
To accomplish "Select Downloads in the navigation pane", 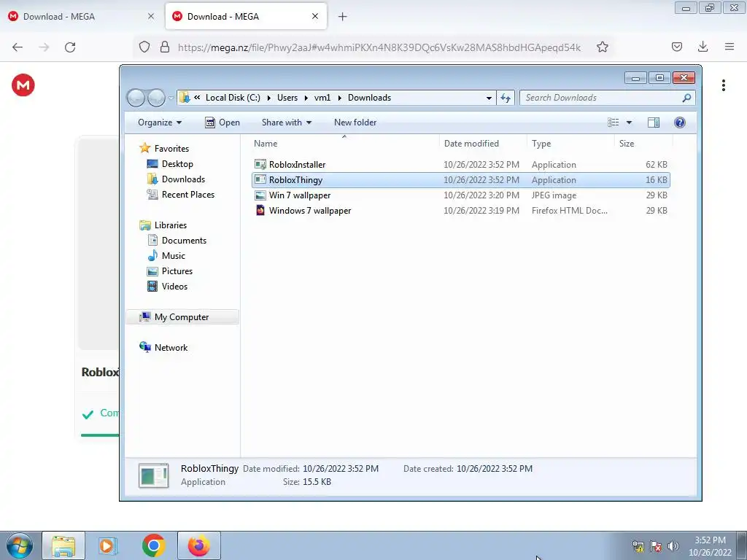I will click(x=177, y=179).
